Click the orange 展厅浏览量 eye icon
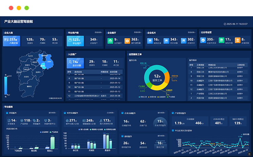This screenshot has height=157, width=253. pos(127,41)
